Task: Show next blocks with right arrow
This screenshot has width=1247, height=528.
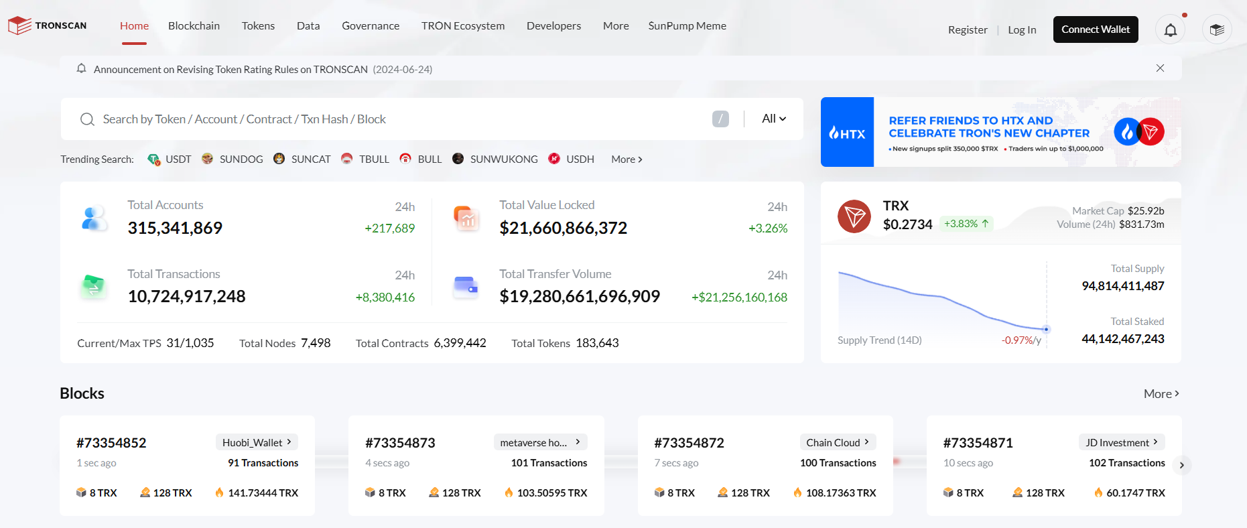Action: (1182, 465)
